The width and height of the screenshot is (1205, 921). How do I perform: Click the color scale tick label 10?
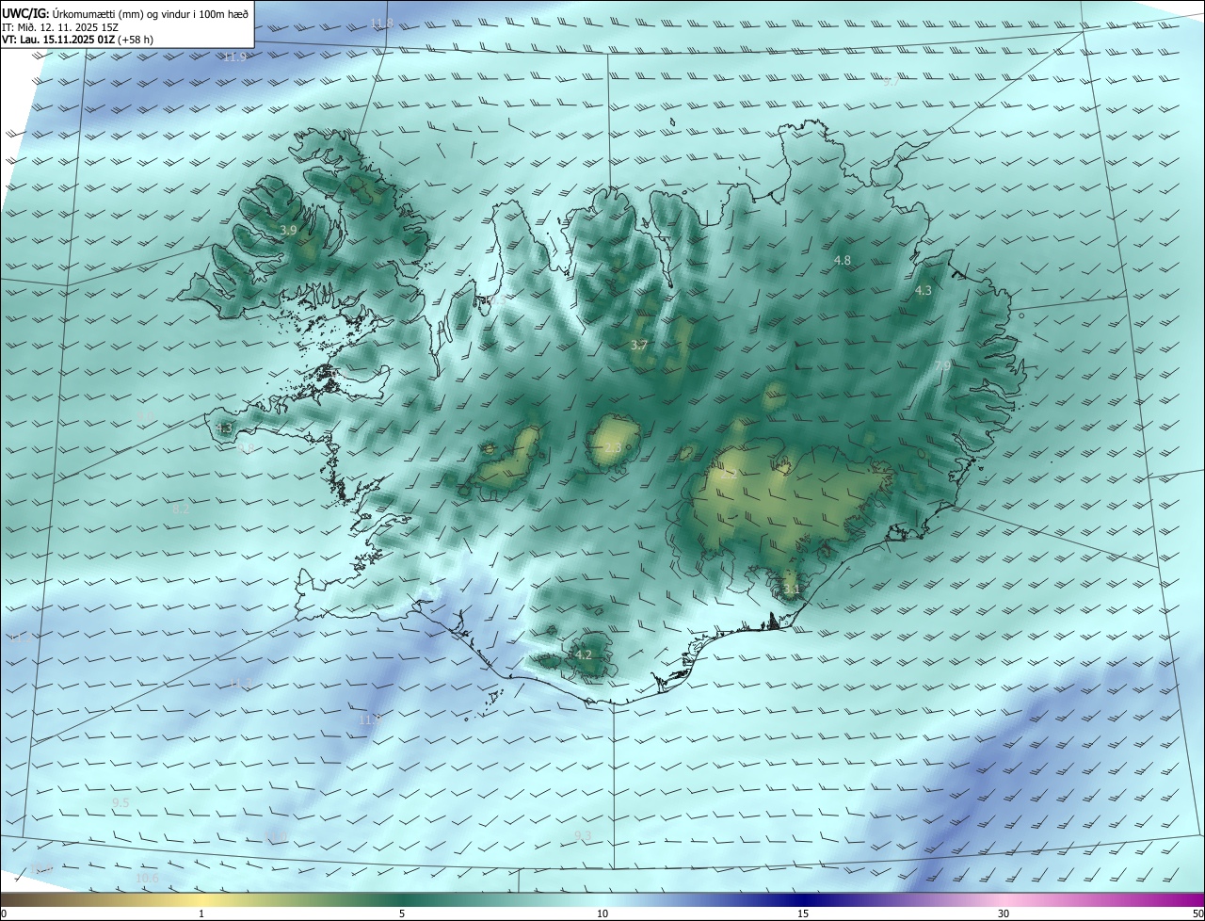tap(602, 913)
